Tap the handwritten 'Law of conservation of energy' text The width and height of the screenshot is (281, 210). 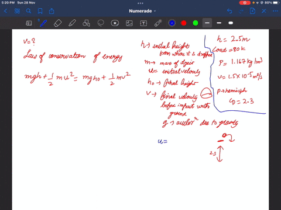coord(73,57)
